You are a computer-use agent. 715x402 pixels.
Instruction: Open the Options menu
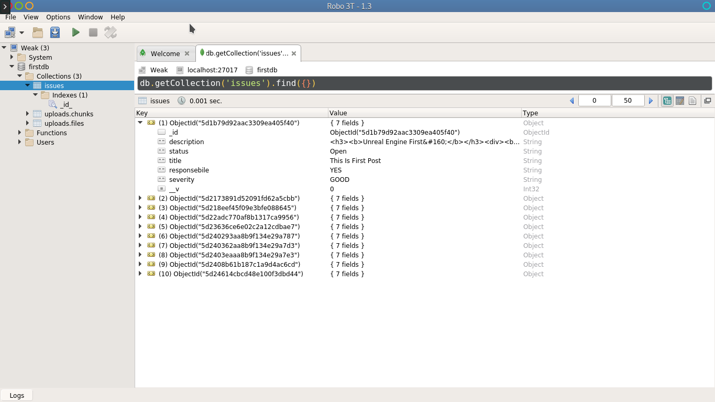coord(58,17)
